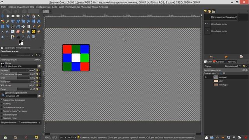
Task: Duplicate the selected layer
Action: 228,137
